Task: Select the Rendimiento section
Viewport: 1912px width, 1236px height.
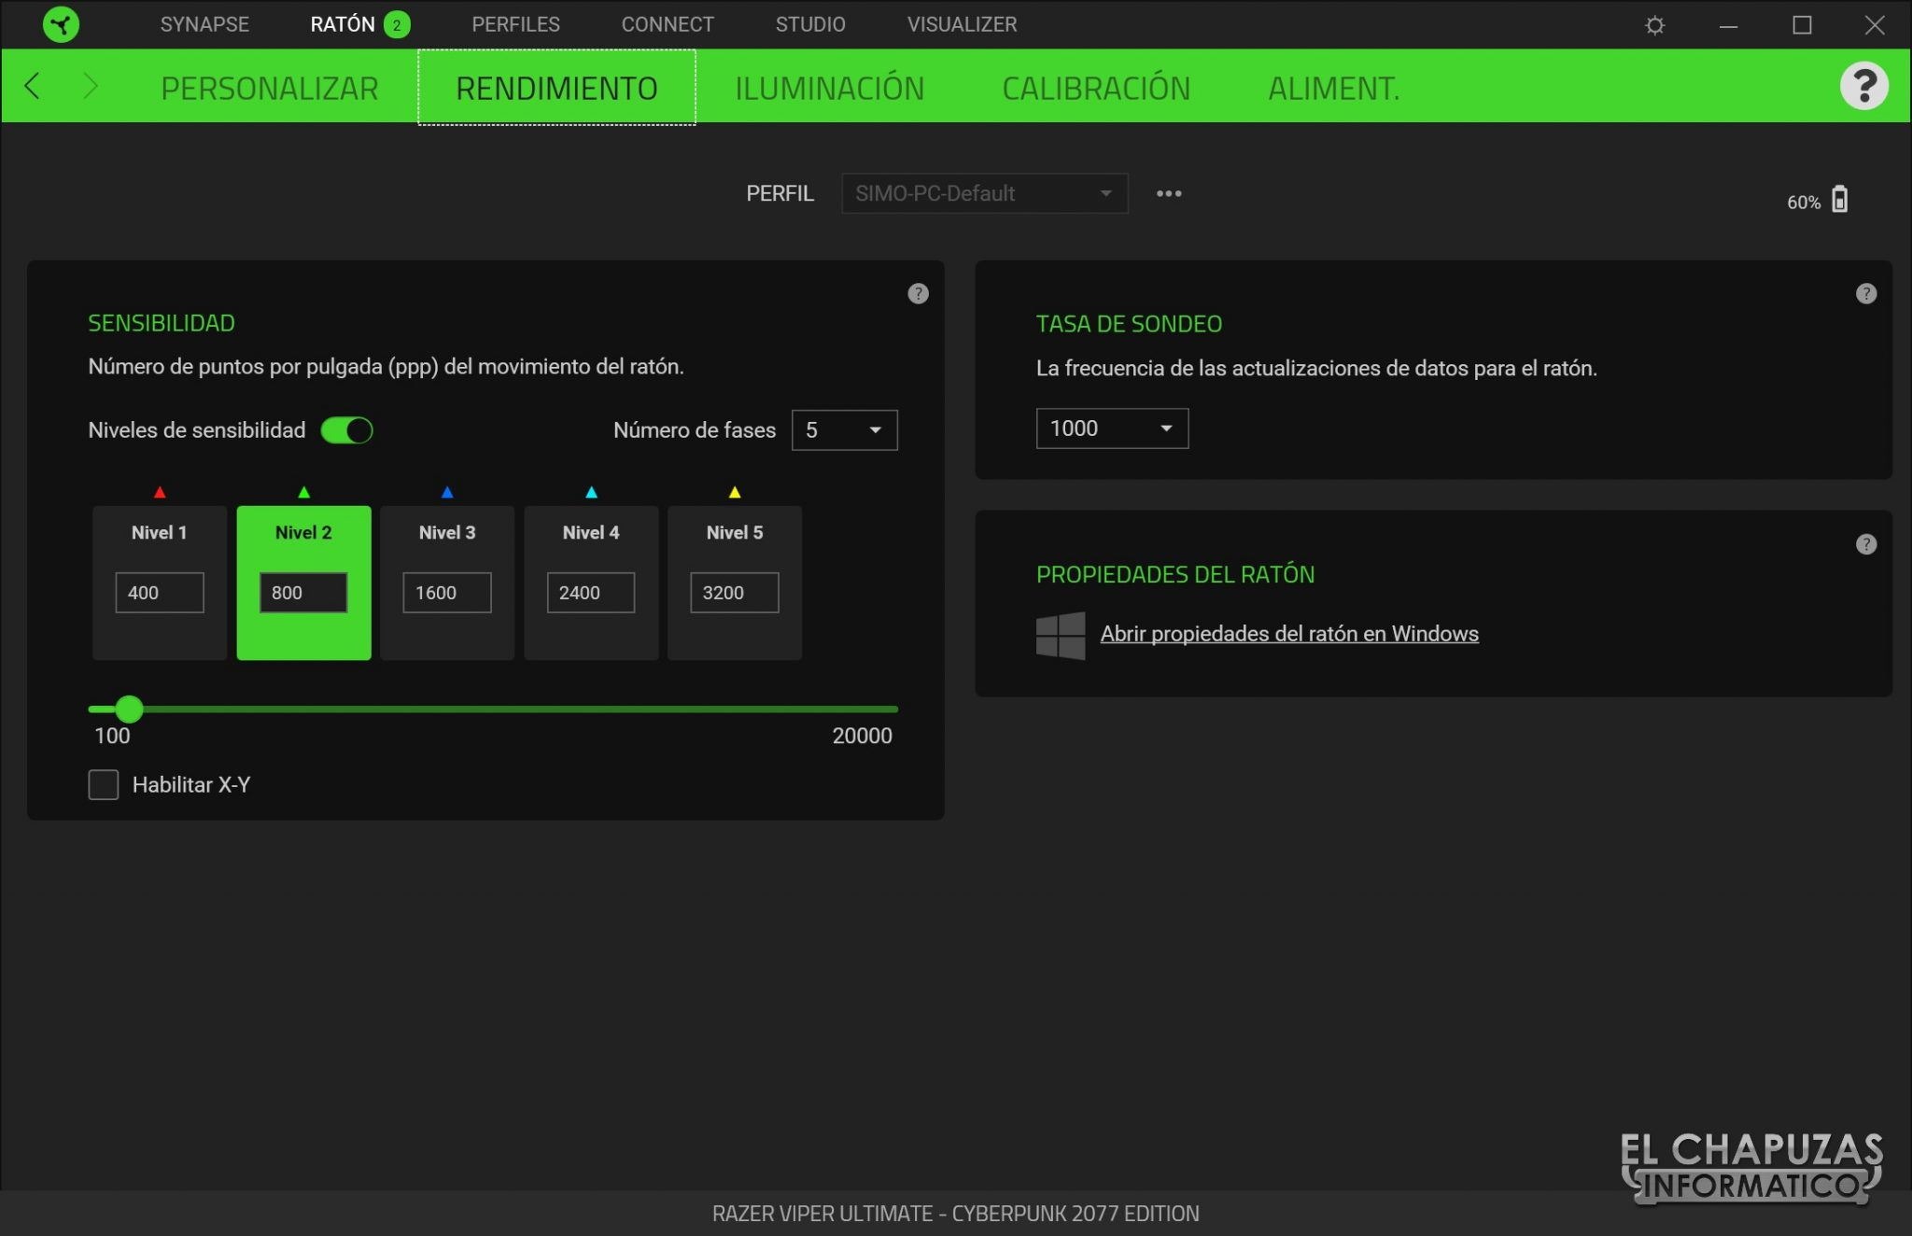Action: (x=556, y=89)
